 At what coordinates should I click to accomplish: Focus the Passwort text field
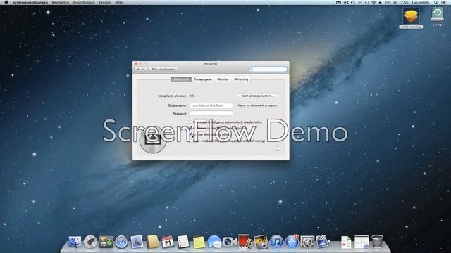[211, 114]
